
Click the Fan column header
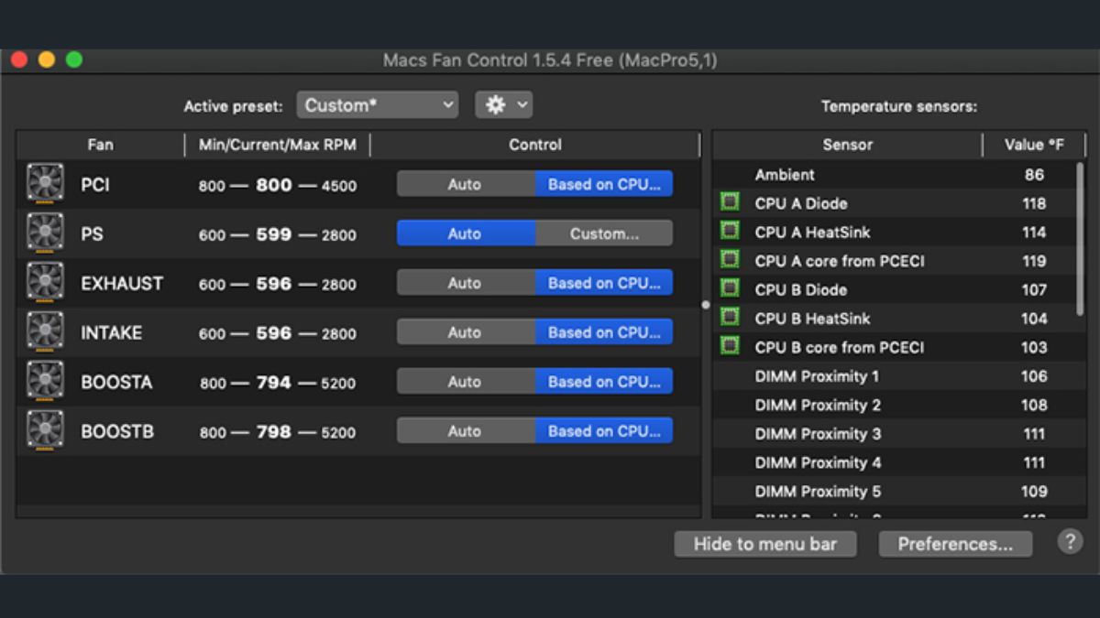pos(101,145)
